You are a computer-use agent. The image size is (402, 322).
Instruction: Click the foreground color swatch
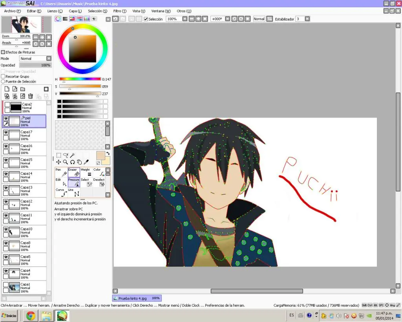tap(100, 156)
